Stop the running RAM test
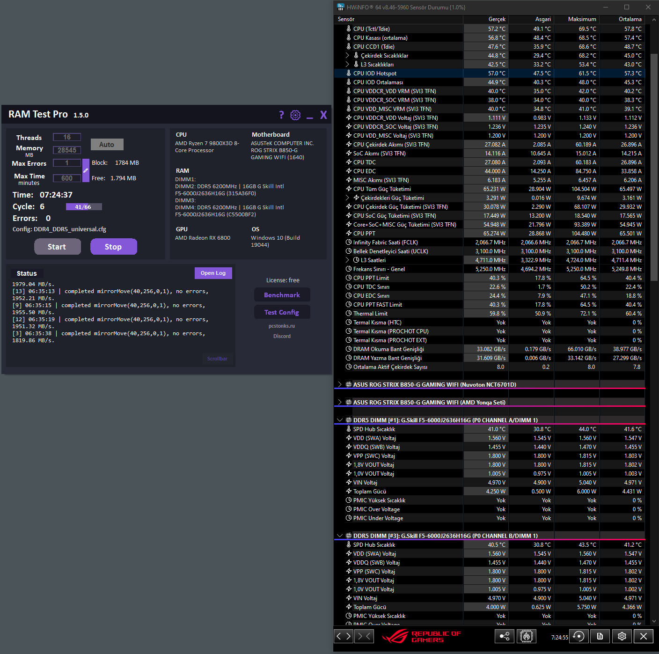Viewport: 659px width, 654px height. pyautogui.click(x=113, y=247)
